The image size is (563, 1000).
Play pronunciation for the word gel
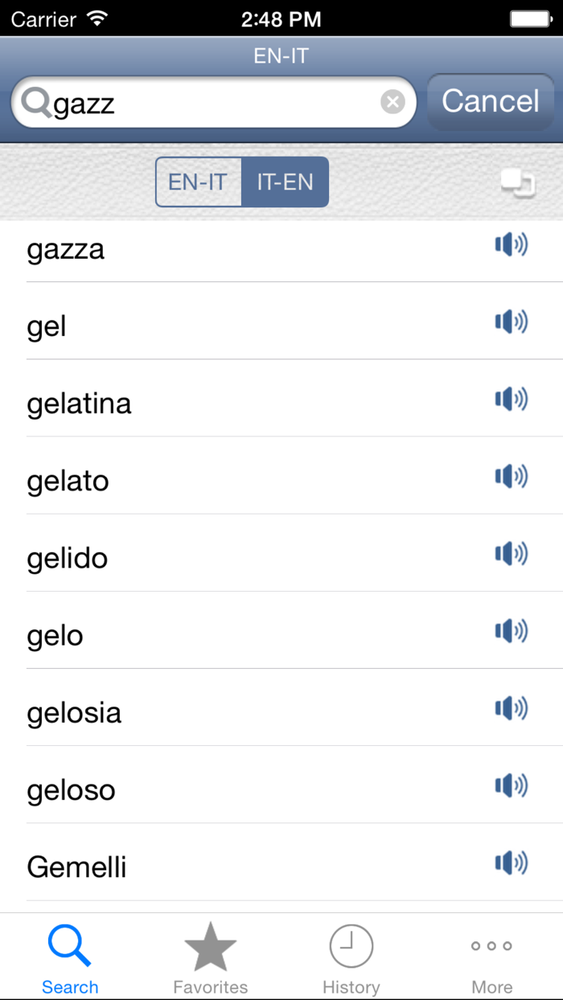pyautogui.click(x=511, y=322)
